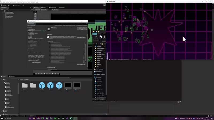Open the Build button dropdown arrow
214x120 pixels.
86,30
